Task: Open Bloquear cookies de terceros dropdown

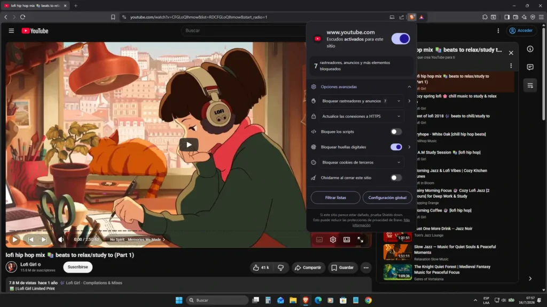Action: pos(361,162)
